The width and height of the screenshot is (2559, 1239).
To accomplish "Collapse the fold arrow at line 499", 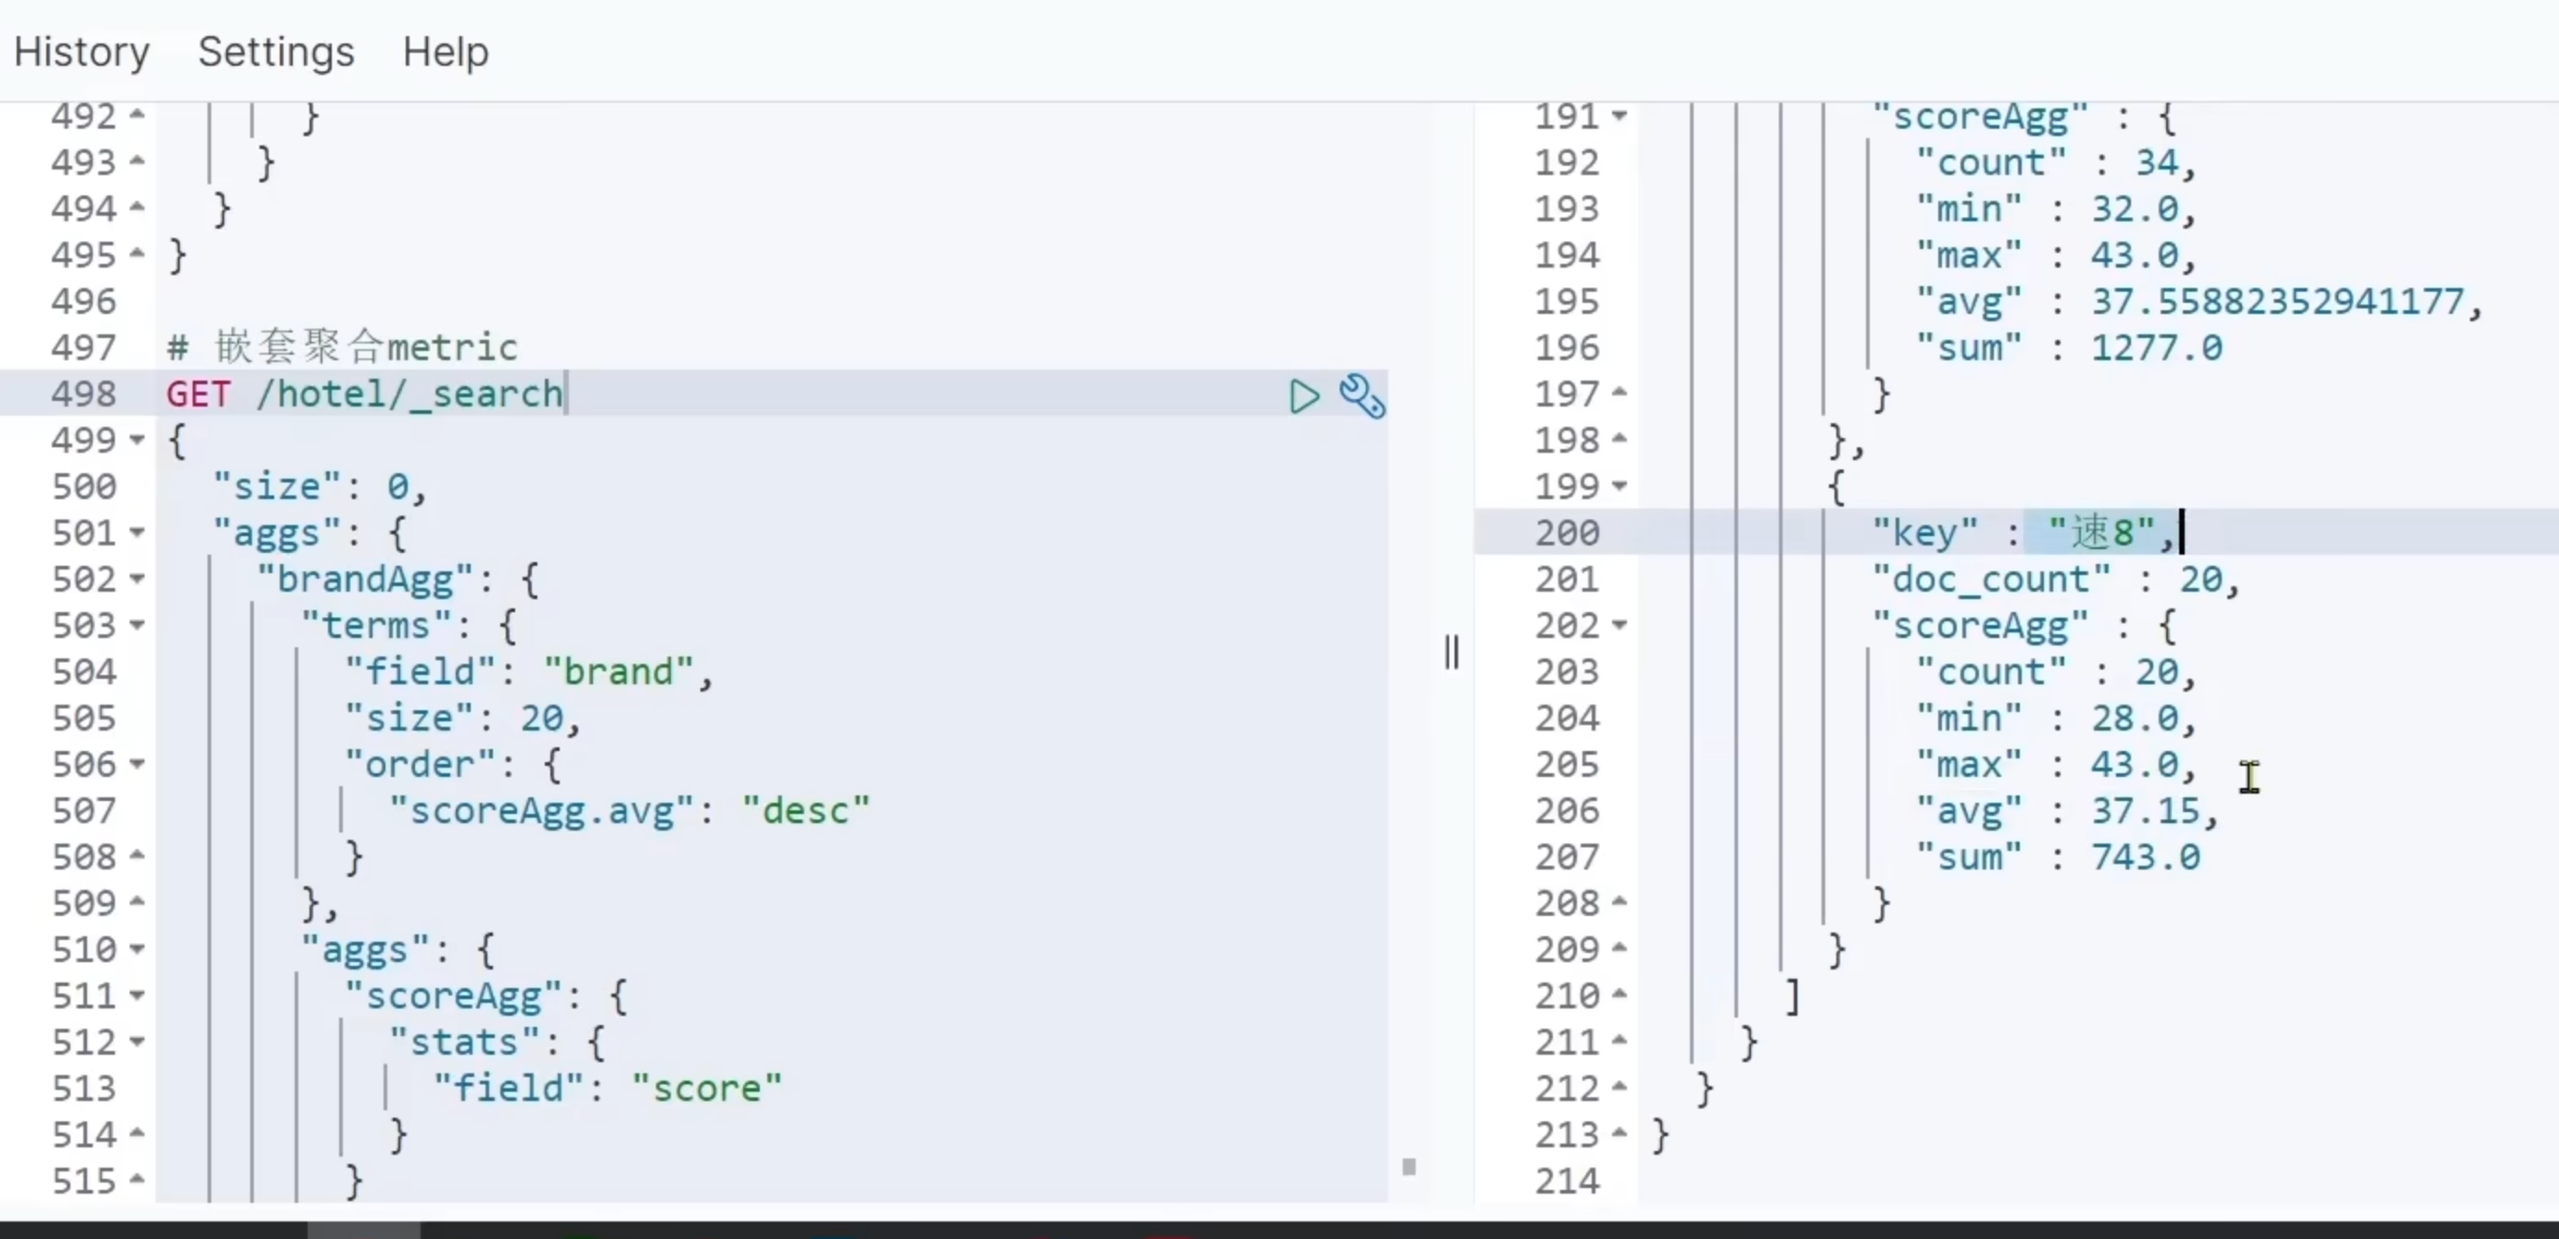I will (x=137, y=440).
